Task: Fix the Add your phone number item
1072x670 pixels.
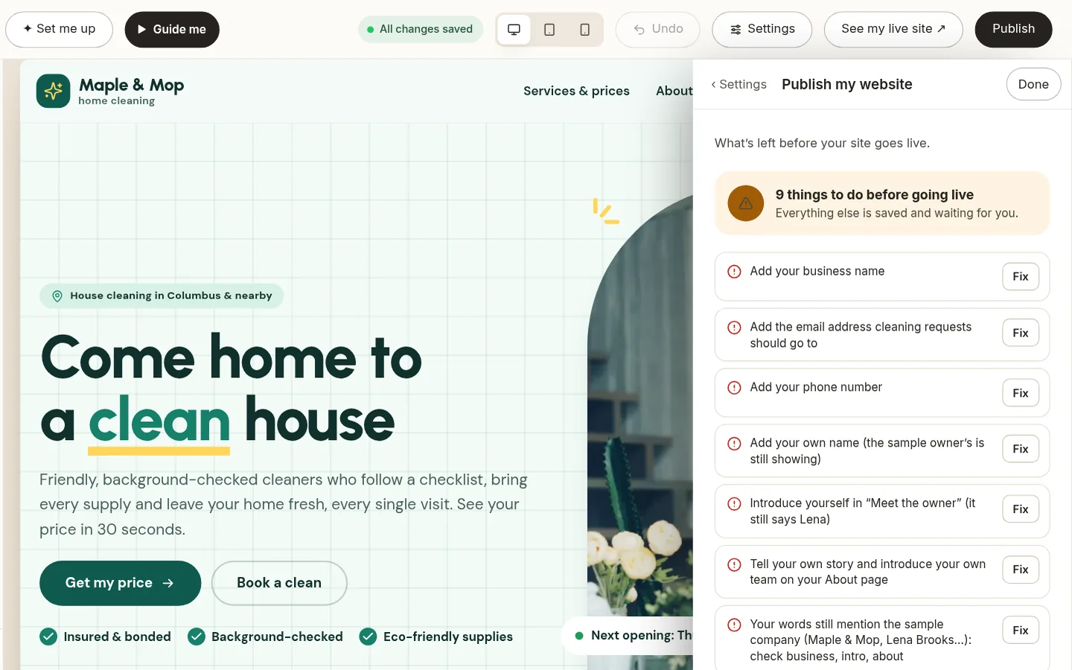Action: coord(1021,393)
